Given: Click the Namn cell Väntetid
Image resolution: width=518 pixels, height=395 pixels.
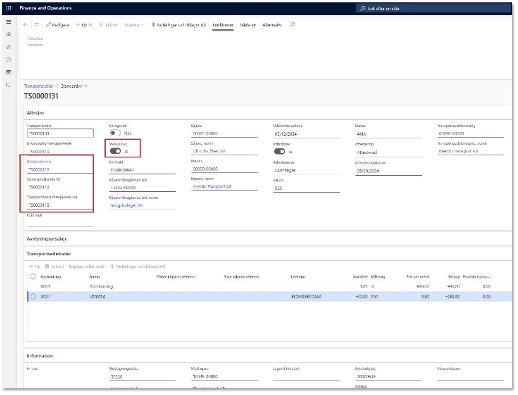Looking at the screenshot, I should [97, 297].
